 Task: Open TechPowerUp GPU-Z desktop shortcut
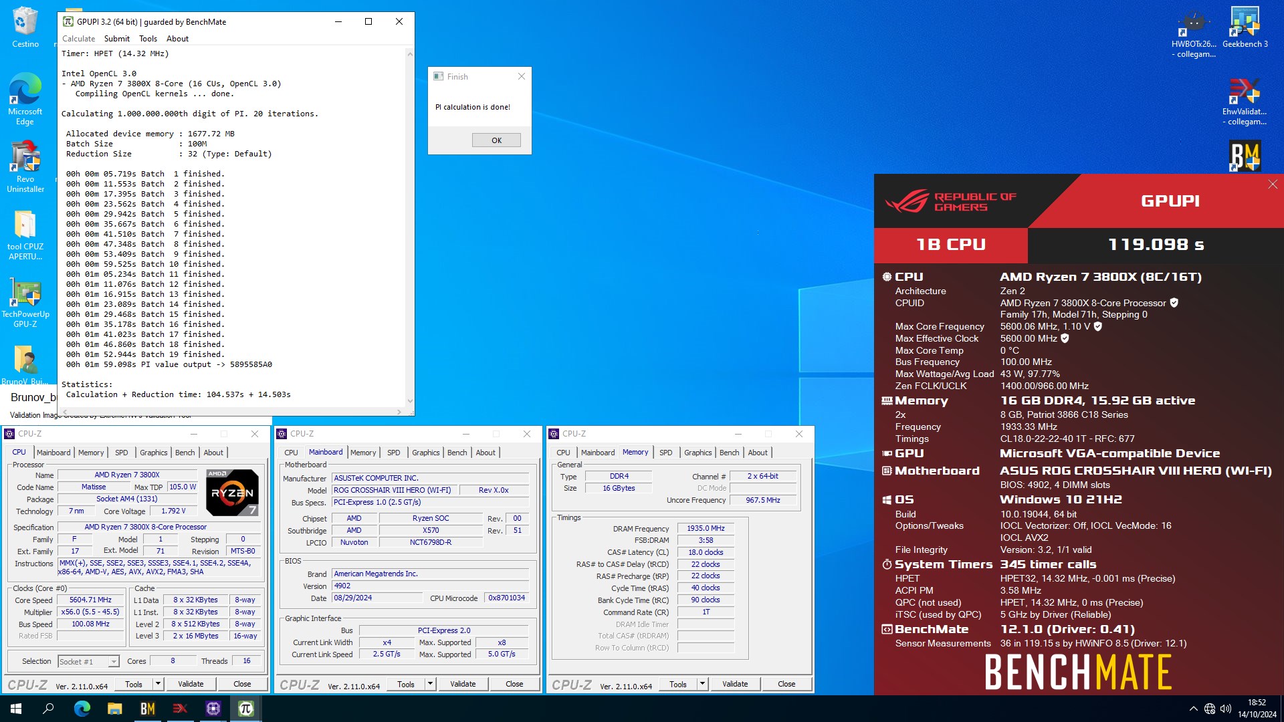click(25, 302)
